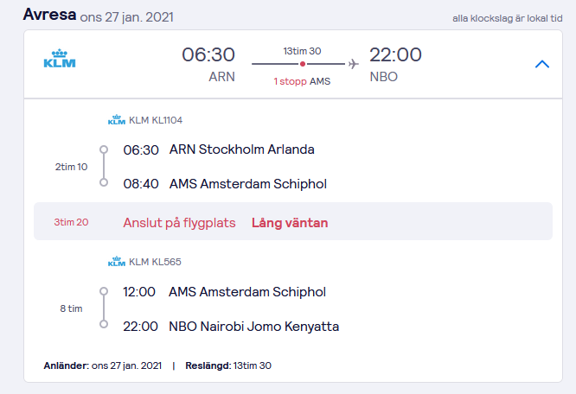Click the airplane icon on route line
Screen dimensions: 576x394
pyautogui.click(x=353, y=64)
